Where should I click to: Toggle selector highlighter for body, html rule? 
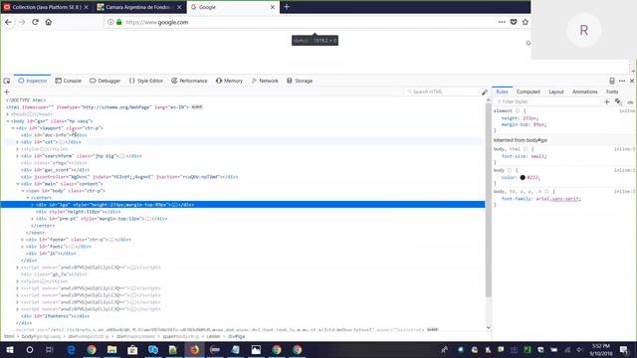click(526, 149)
